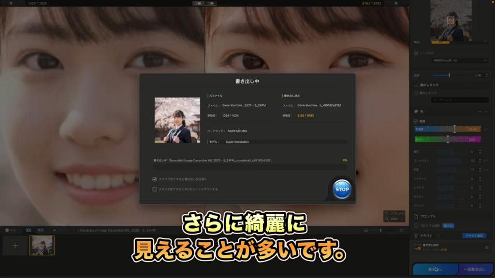Screen dimensions: 495x278
Task: Click the 書き出し export button
Action: pos(434,269)
